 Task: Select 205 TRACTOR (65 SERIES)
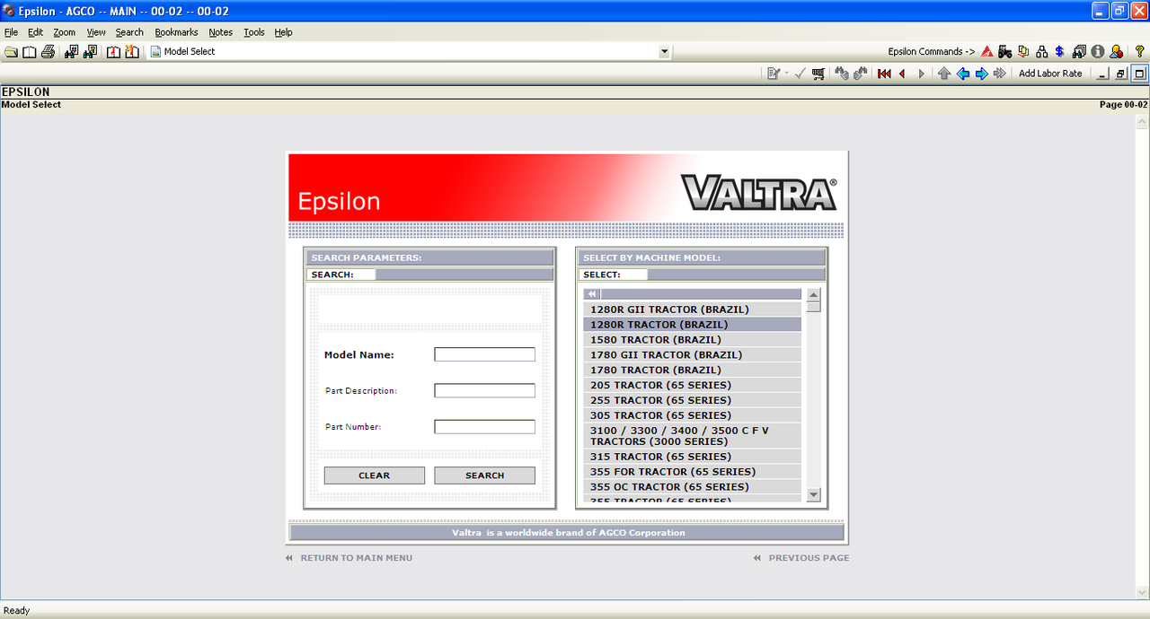point(692,385)
